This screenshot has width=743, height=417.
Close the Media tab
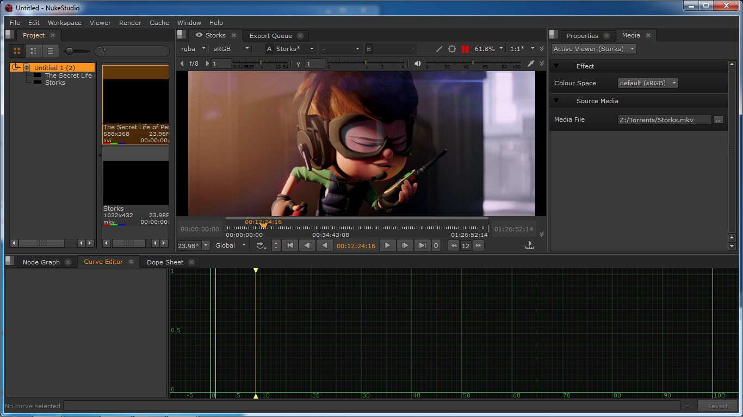648,35
